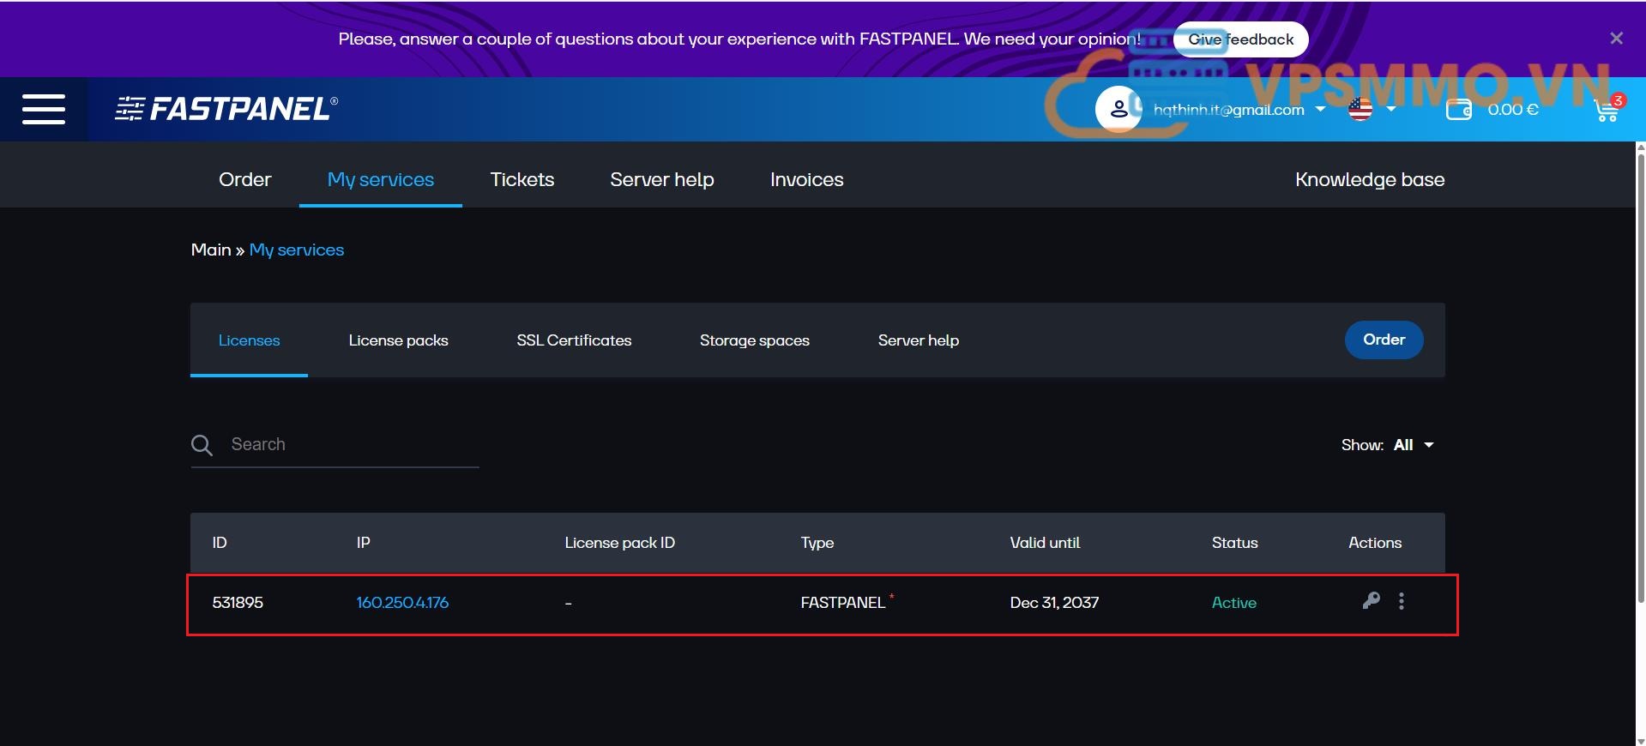Open the SSL Certificates tab

574,340
